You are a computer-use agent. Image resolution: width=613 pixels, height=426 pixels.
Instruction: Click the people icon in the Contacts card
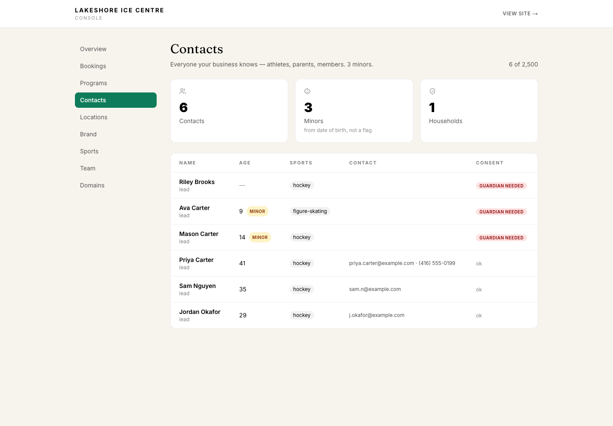coord(183,91)
